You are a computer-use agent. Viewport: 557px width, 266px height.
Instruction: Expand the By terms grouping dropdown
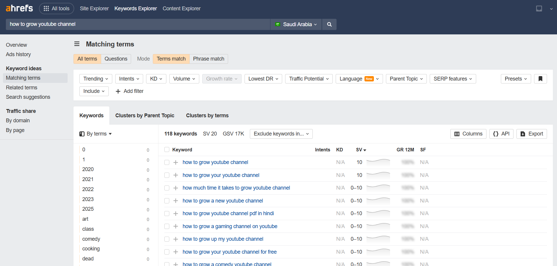[96, 134]
